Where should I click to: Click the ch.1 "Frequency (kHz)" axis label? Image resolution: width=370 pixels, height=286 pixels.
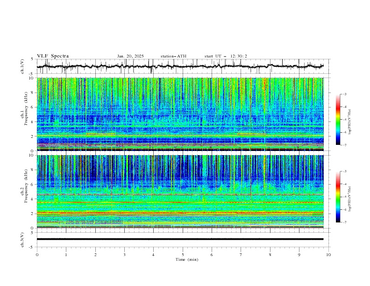coord(26,108)
